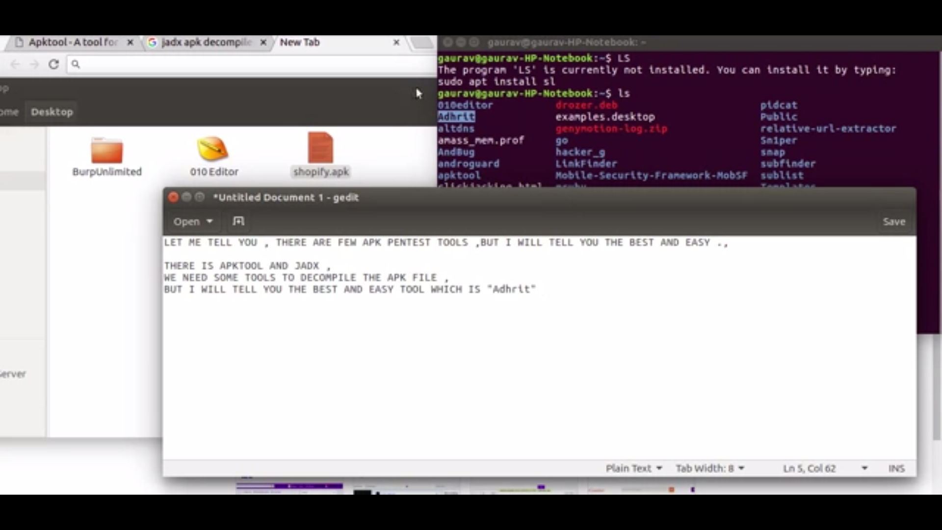Reload the browser page
The width and height of the screenshot is (942, 530).
[x=53, y=64]
